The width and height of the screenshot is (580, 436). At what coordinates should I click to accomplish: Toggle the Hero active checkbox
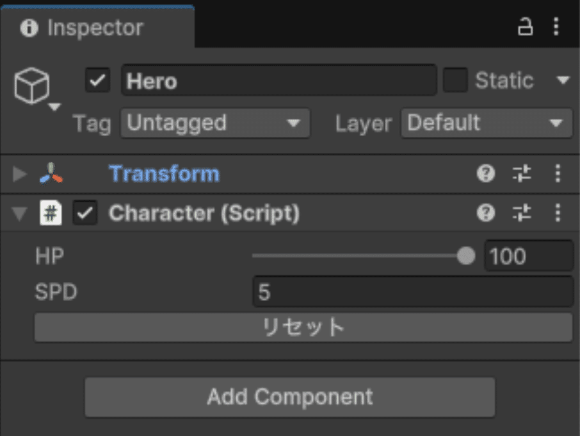click(x=98, y=81)
